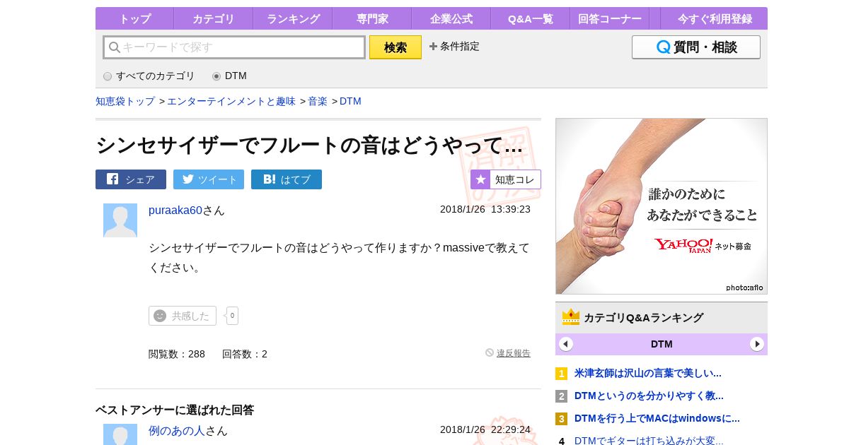Click the 共感した smiley button
Image resolution: width=849 pixels, height=445 pixels.
pos(183,316)
